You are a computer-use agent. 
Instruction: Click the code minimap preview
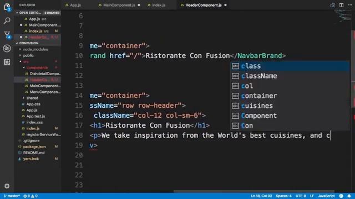point(343,17)
